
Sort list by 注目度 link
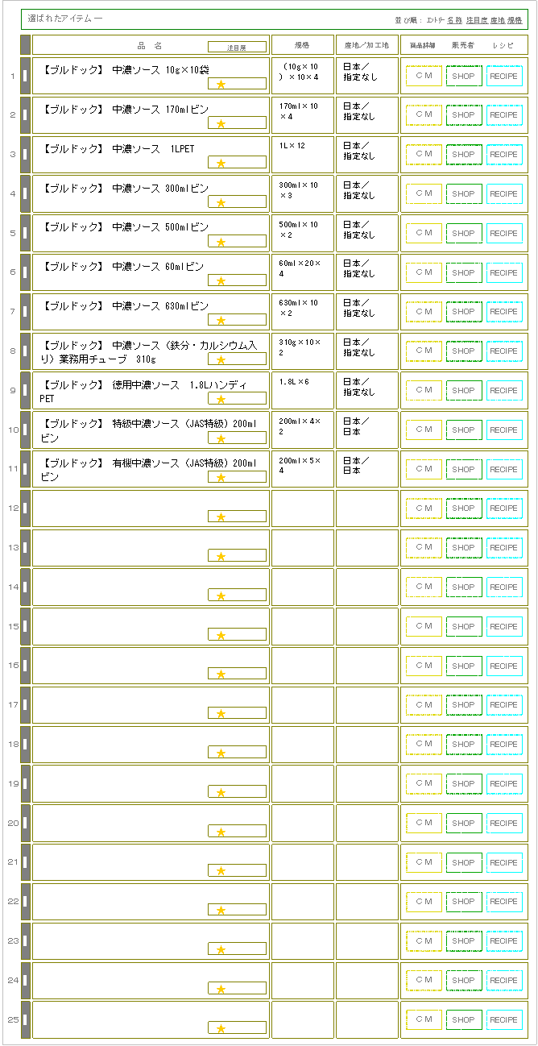pos(477,19)
